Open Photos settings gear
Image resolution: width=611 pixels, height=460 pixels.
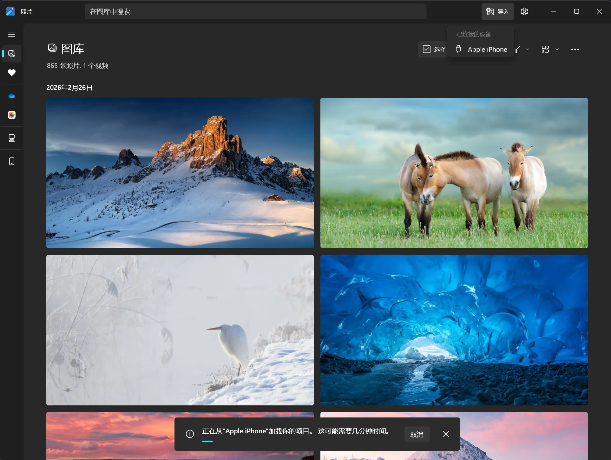(x=524, y=11)
